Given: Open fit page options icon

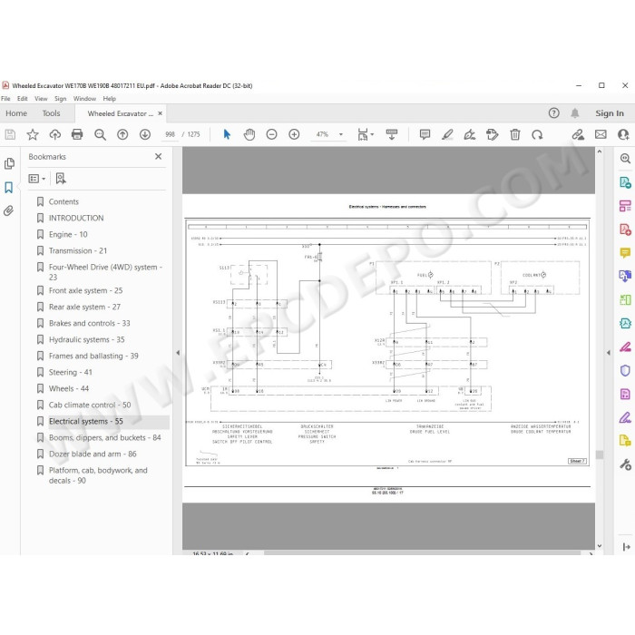Looking at the screenshot, I should click(x=366, y=134).
